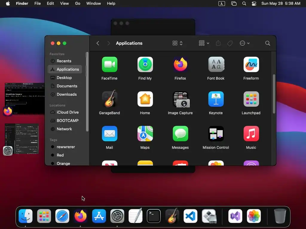The image size is (306, 229).
Task: Select the Messages app icon
Action: [180, 134]
